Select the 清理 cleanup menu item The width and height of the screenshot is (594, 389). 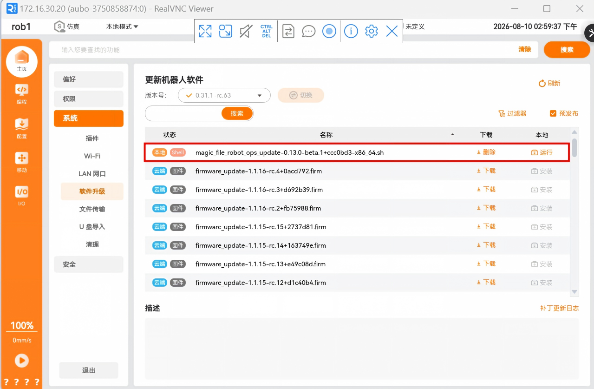pos(92,244)
